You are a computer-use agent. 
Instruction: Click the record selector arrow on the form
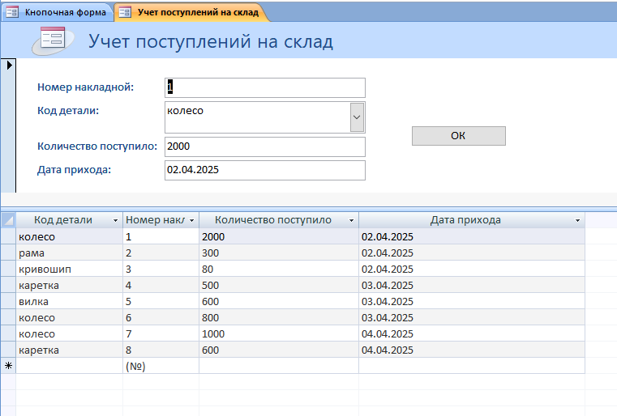[x=10, y=65]
